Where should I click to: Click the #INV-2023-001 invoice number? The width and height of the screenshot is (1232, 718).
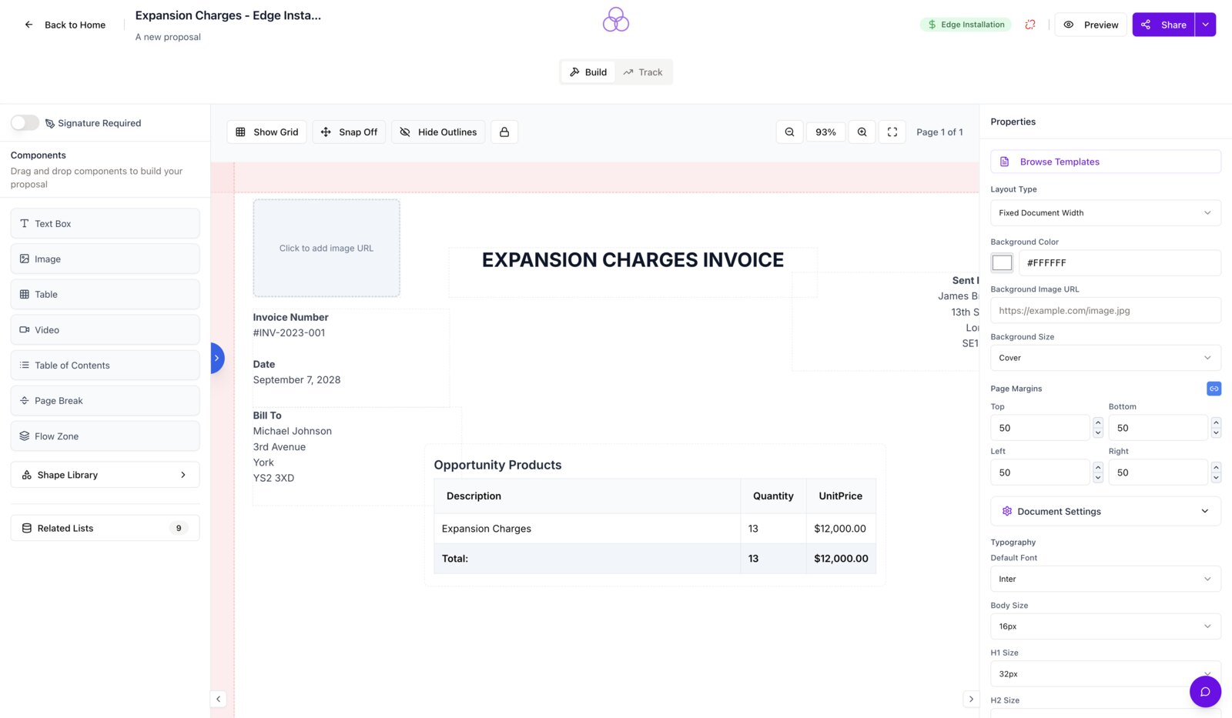(290, 333)
